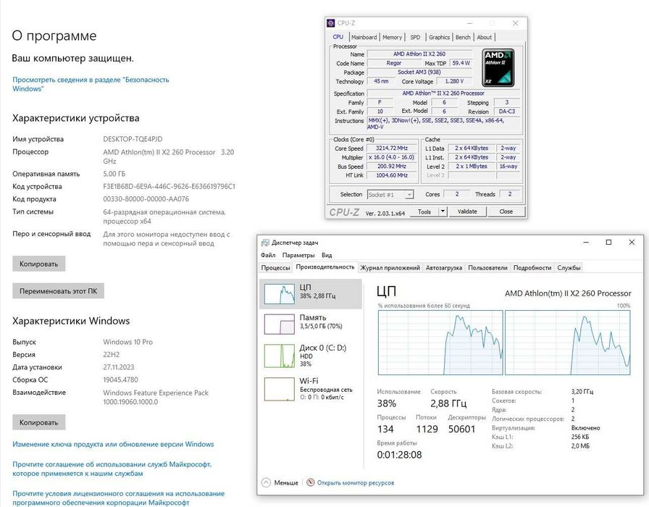Click the second CPU core usage graph

(567, 343)
